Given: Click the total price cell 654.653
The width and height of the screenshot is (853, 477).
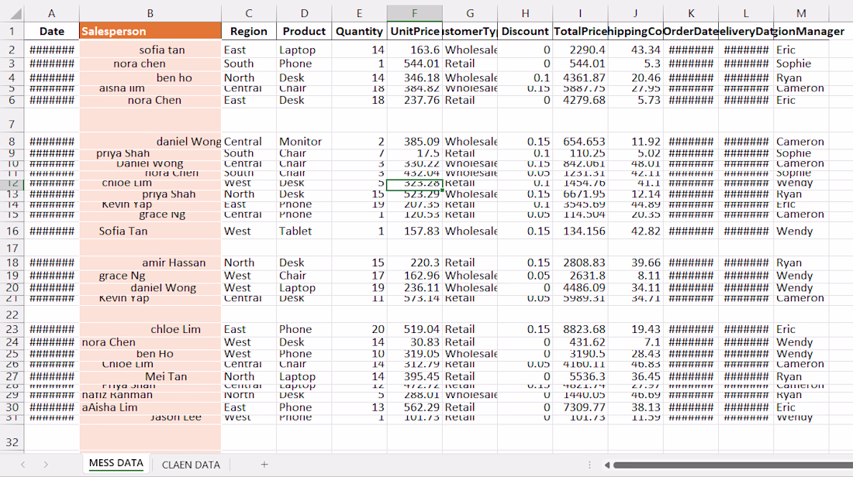Looking at the screenshot, I should coord(581,141).
